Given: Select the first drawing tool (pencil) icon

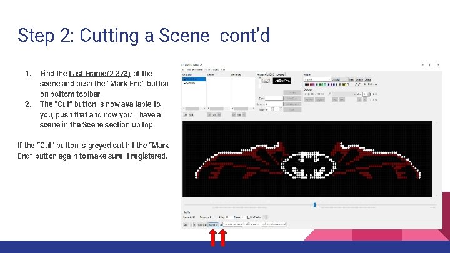Looking at the screenshot, I should pyautogui.click(x=306, y=94).
